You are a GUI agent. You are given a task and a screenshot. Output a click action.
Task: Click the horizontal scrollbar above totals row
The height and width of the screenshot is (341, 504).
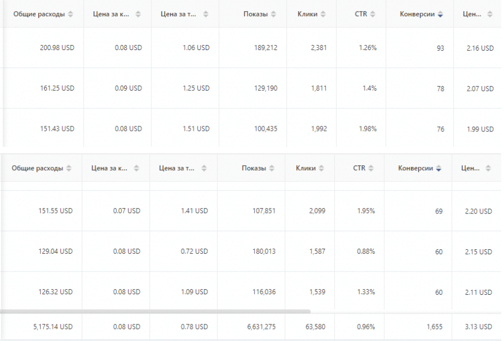[155, 312]
